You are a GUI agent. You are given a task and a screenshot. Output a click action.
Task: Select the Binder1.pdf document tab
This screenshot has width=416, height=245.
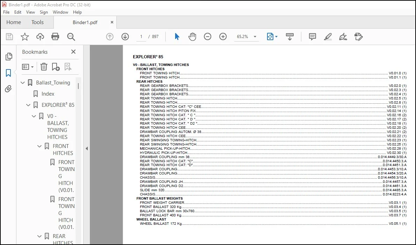point(85,22)
